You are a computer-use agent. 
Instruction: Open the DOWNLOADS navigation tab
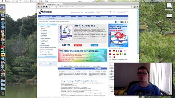click(x=68, y=16)
